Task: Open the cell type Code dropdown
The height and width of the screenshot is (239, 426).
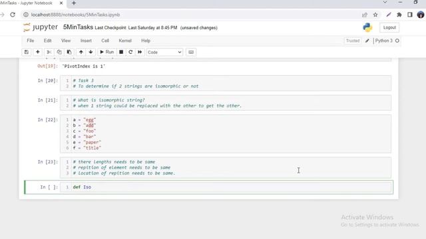Action: 164,52
